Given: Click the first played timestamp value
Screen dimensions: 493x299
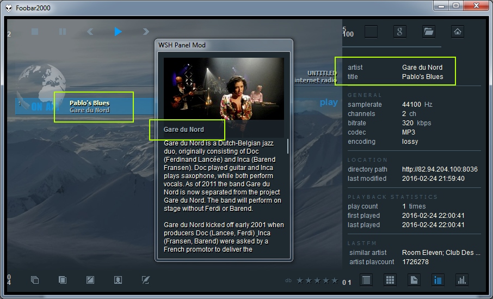Looking at the screenshot, I should pyautogui.click(x=433, y=216).
